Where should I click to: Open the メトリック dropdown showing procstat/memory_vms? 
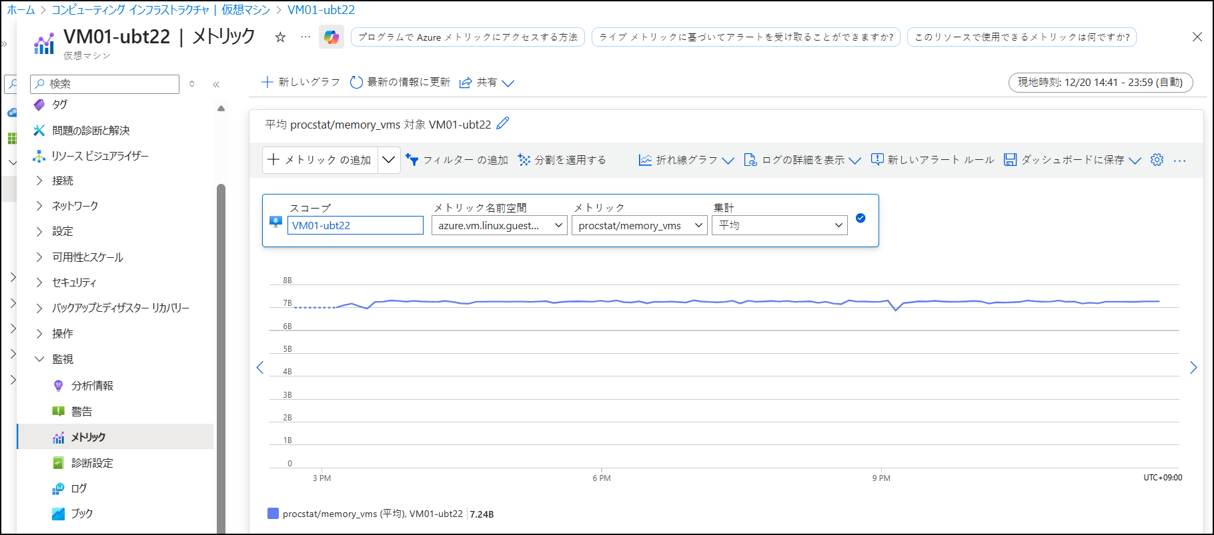(640, 225)
